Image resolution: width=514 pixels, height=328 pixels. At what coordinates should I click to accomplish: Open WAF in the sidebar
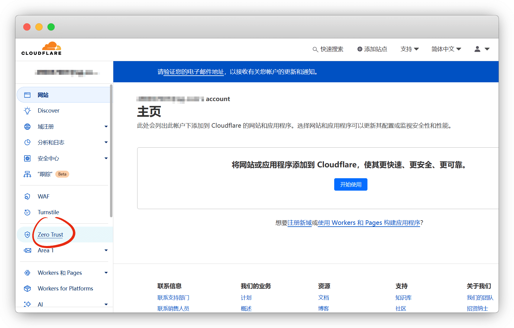coord(64,196)
